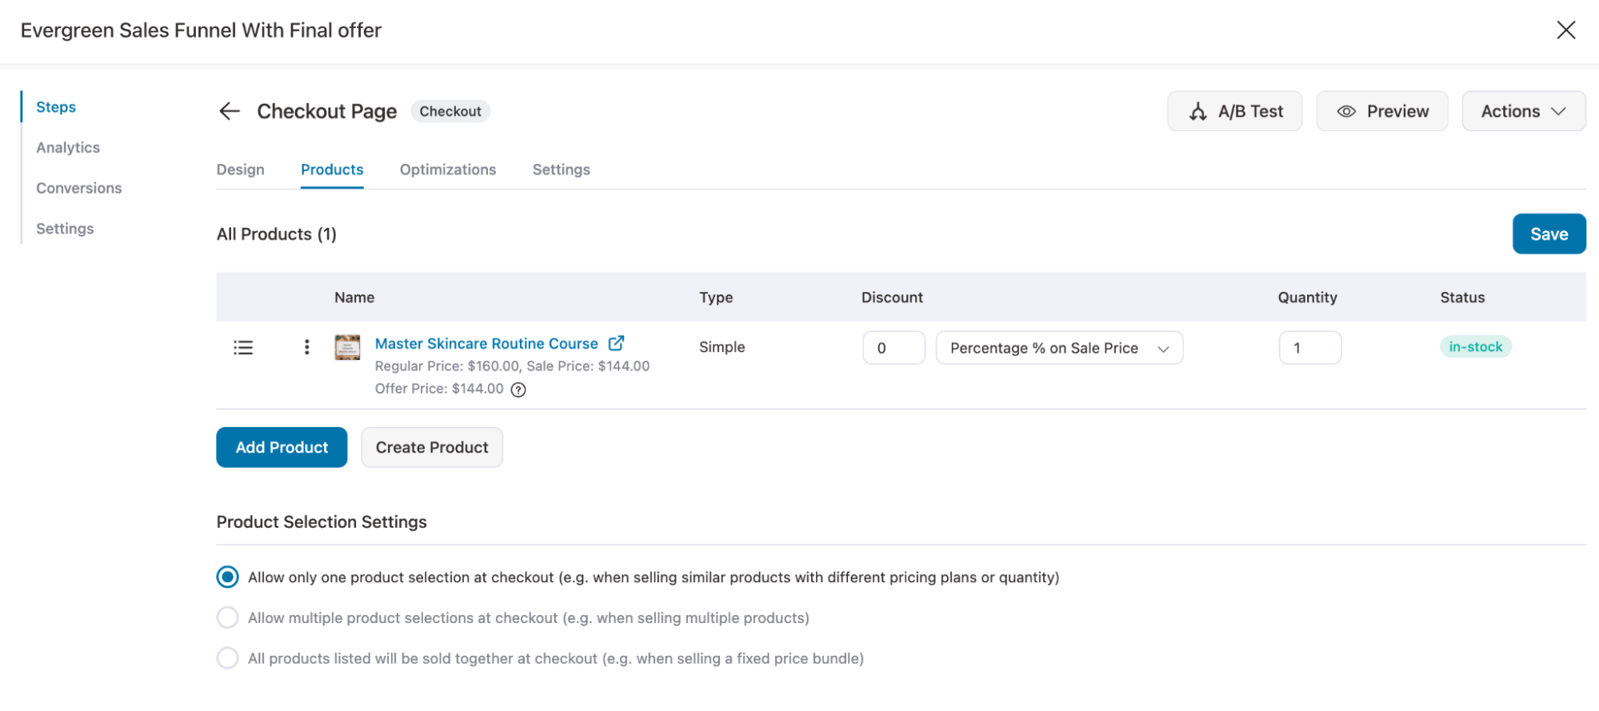
Task: Click the Status column header
Action: point(1462,298)
